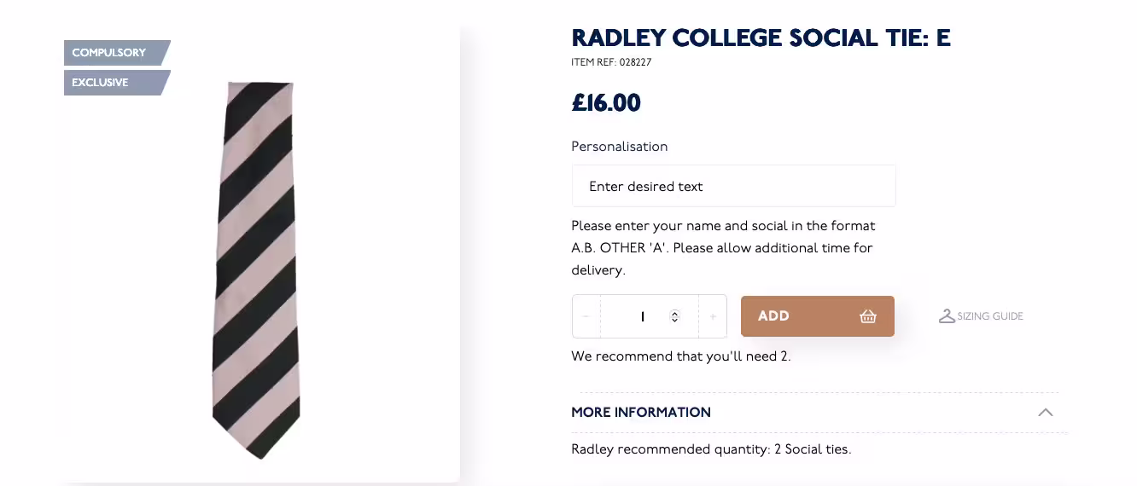This screenshot has height=486, width=1137.
Task: Click the spinner down arrow in quantity field
Action: click(674, 321)
